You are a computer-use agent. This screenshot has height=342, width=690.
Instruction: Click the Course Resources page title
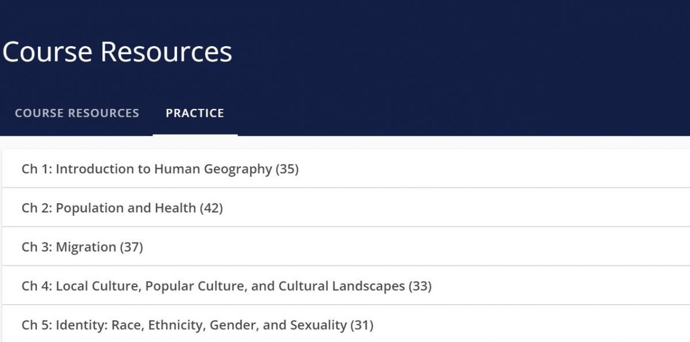pyautogui.click(x=116, y=52)
